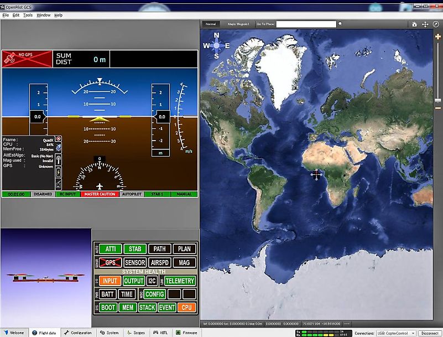Click the BOOT health indicator
The image size is (443, 337).
point(108,308)
